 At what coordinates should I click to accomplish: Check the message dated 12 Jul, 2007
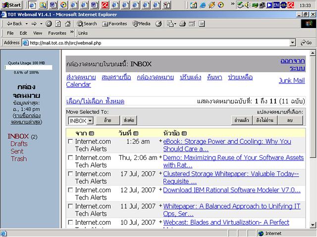70,190
